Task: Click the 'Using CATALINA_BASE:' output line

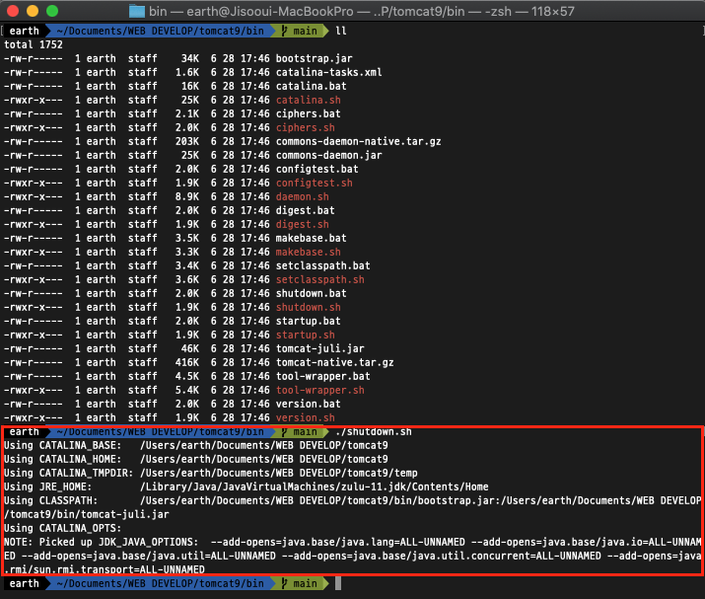Action: (195, 445)
